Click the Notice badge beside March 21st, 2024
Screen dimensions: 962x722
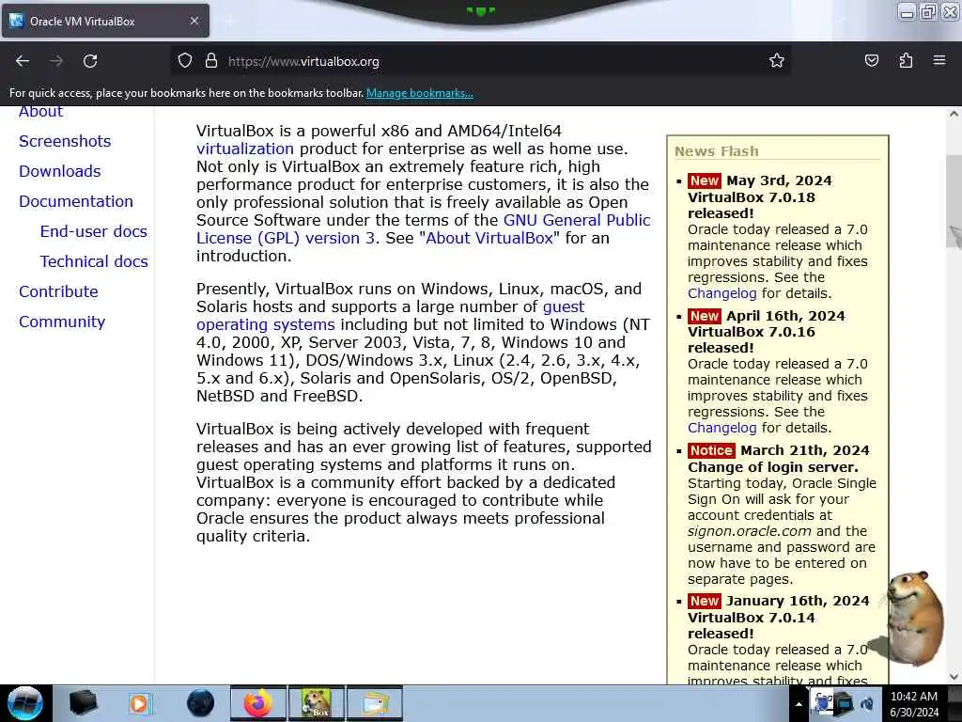click(x=711, y=450)
